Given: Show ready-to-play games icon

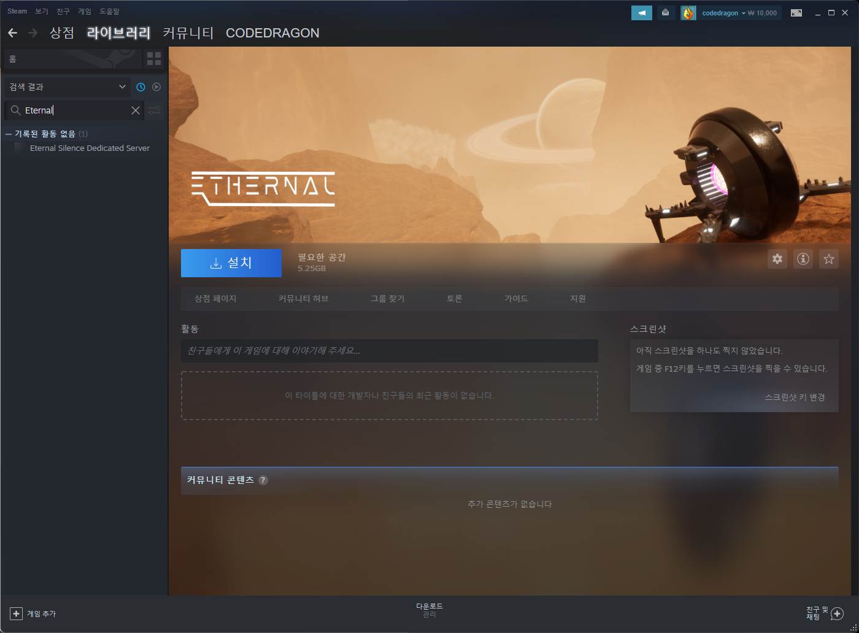Looking at the screenshot, I should pyautogui.click(x=156, y=87).
